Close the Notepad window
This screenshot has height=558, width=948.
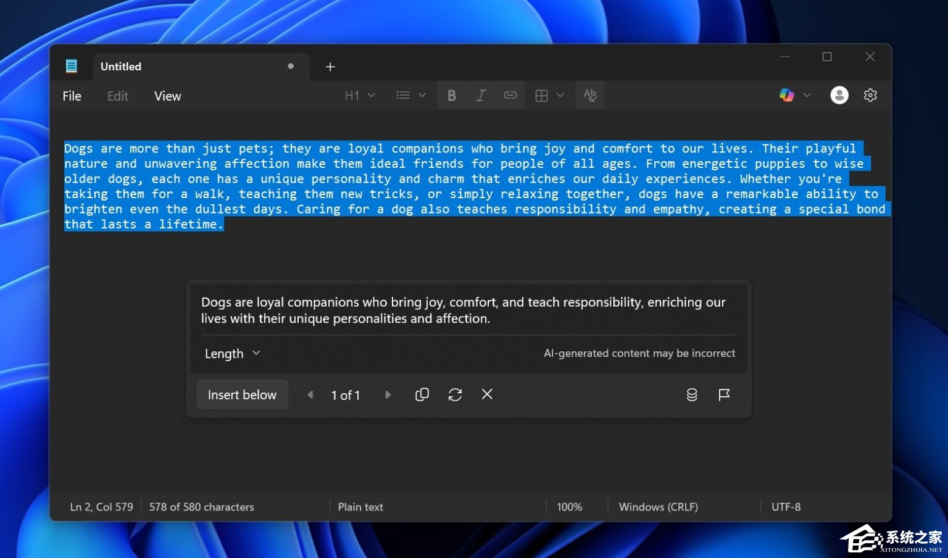coord(870,57)
